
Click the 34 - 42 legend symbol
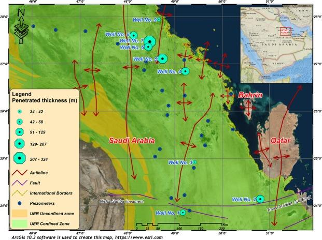[x=20, y=112]
